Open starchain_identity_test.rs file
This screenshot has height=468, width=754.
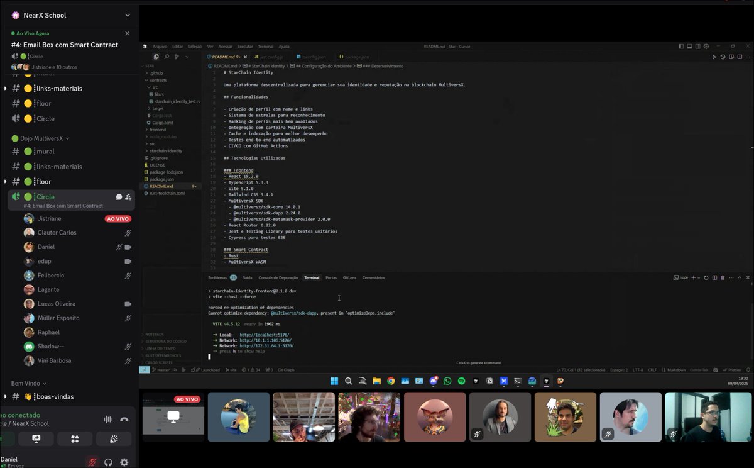tap(173, 101)
